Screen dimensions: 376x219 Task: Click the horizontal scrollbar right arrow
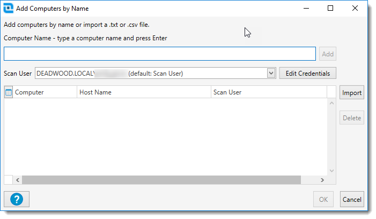coord(322,180)
